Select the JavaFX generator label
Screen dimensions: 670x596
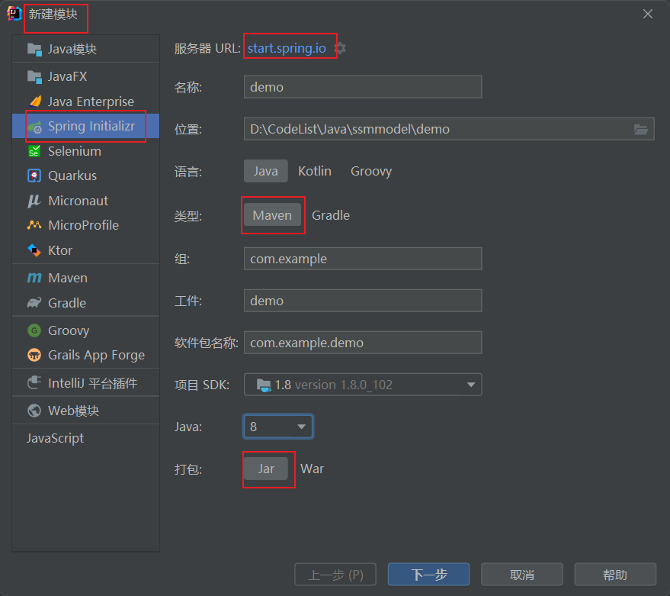68,76
